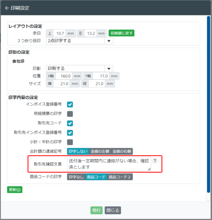
Task: Click inside the 取引先確認文言 text area
Action: 108,164
